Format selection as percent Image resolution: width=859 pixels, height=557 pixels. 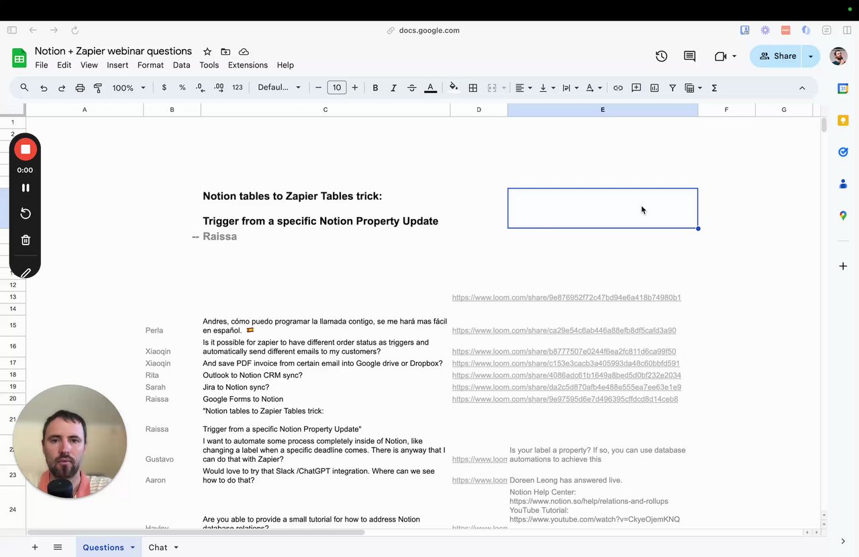click(182, 88)
